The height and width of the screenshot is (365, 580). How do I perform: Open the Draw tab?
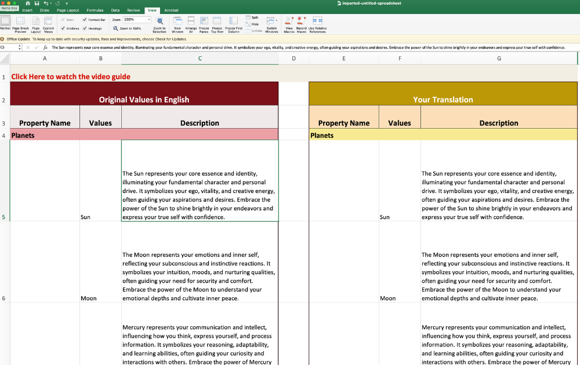click(45, 10)
